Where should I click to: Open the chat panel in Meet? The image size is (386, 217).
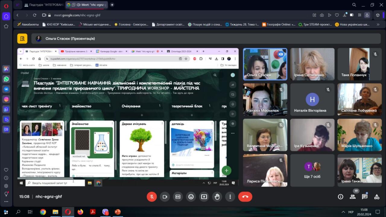[x=365, y=197]
